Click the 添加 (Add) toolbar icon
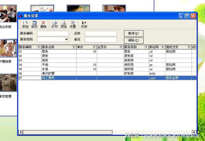 [25, 24]
